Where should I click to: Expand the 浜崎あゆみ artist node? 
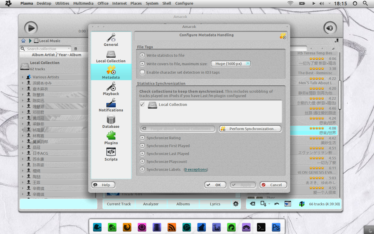22,83
